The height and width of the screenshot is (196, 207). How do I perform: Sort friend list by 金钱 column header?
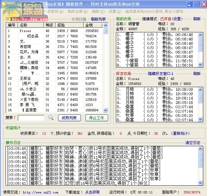click(x=93, y=25)
